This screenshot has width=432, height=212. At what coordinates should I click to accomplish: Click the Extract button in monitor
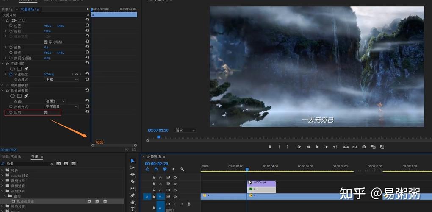tap(355, 147)
